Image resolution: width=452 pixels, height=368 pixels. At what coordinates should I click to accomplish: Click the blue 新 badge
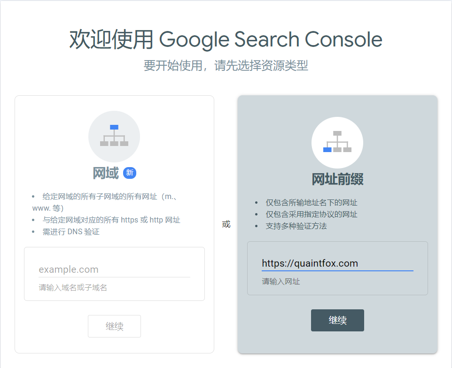pos(130,173)
